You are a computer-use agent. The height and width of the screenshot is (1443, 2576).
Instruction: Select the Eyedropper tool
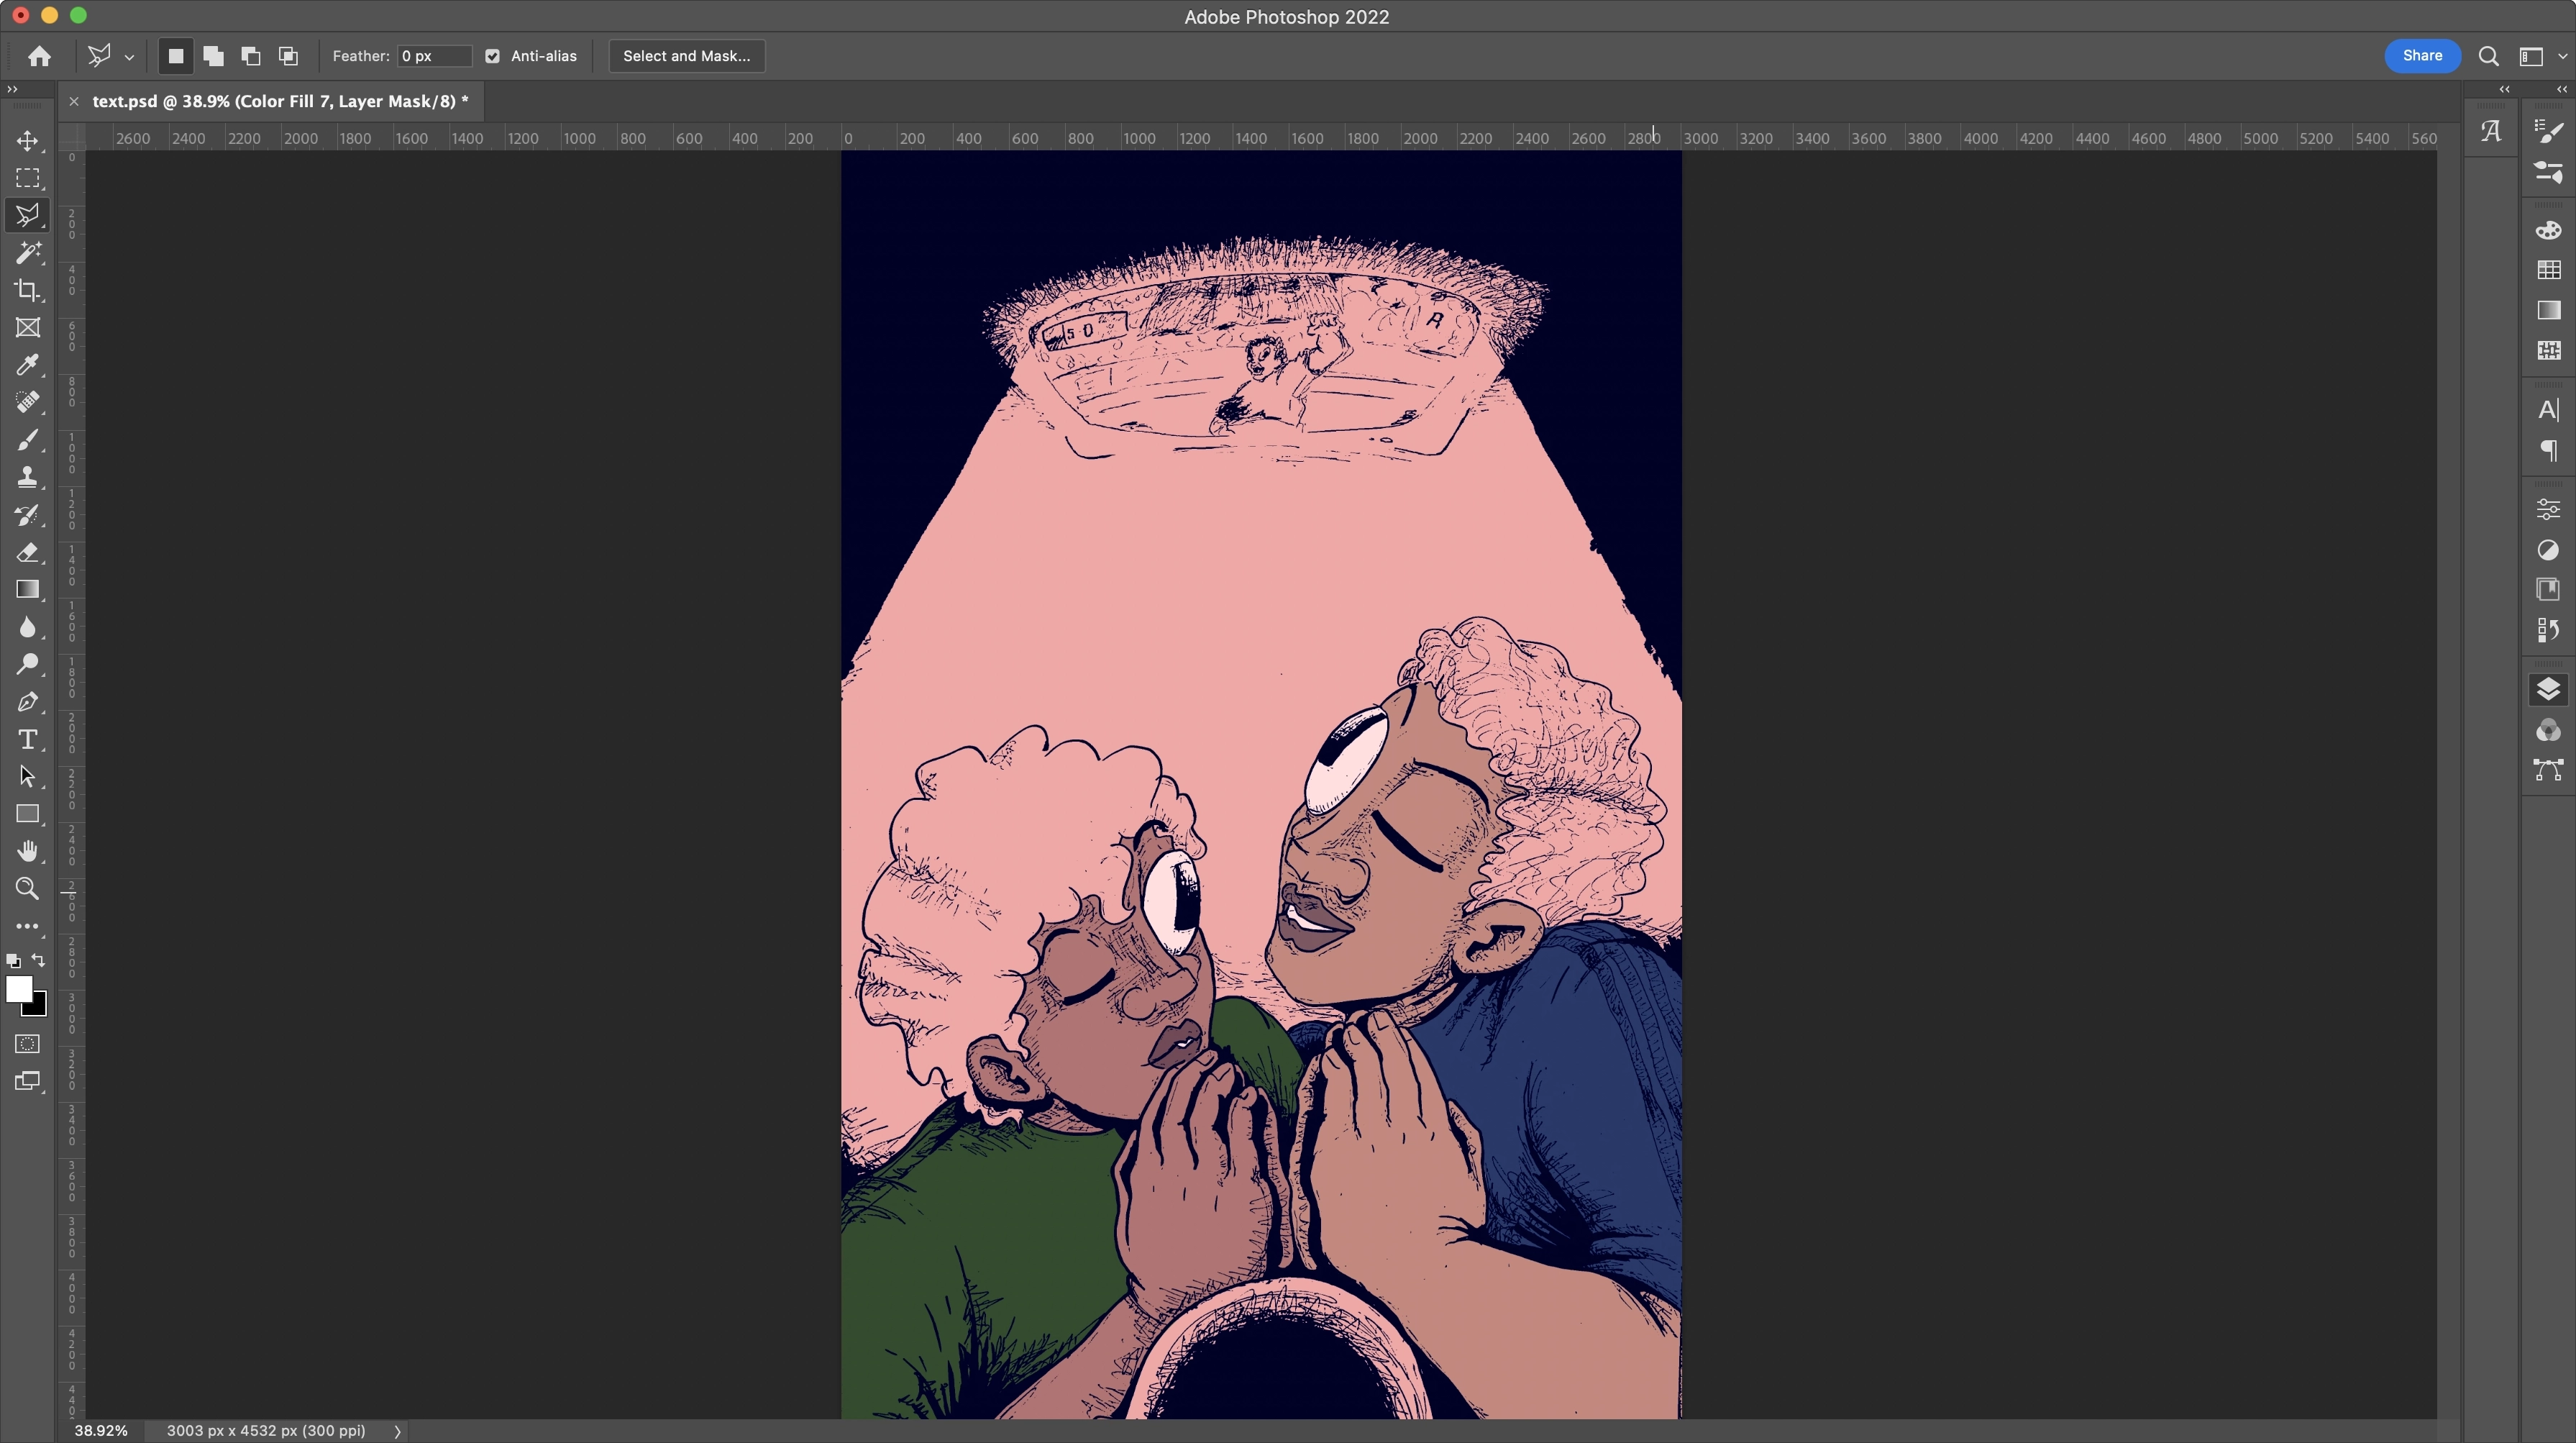28,365
